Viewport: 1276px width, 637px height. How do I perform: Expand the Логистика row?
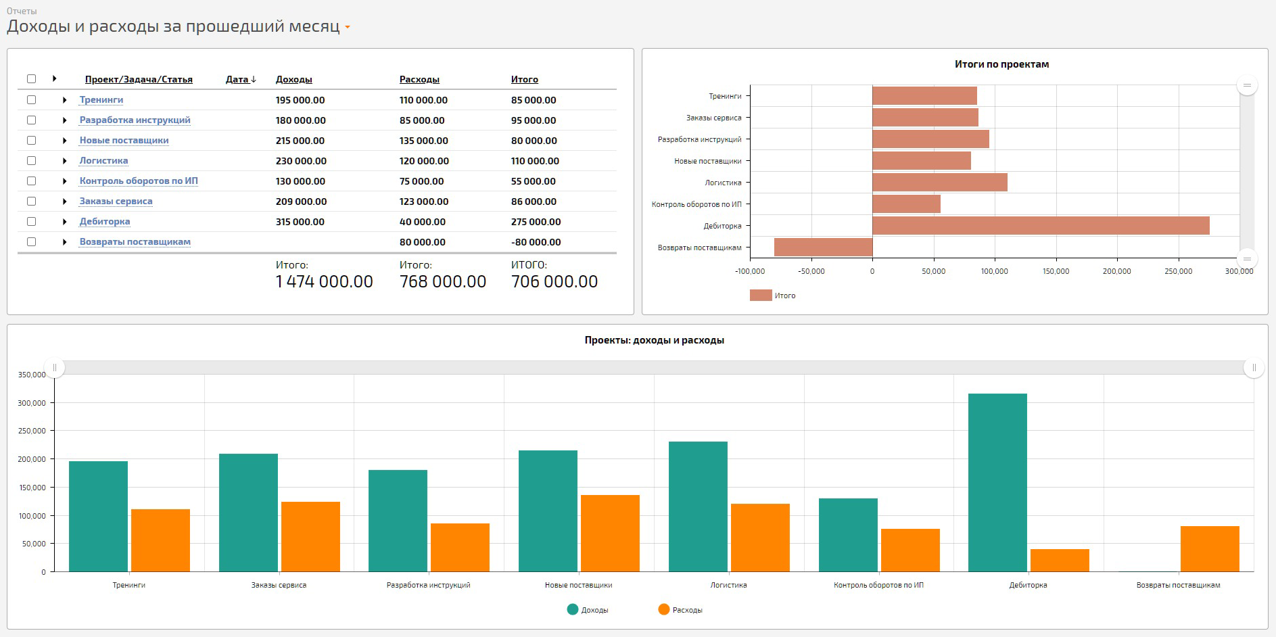click(64, 161)
